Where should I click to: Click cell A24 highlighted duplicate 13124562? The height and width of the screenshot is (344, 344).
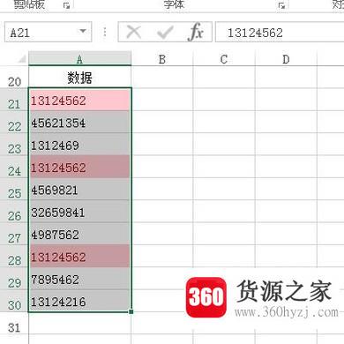point(79,167)
